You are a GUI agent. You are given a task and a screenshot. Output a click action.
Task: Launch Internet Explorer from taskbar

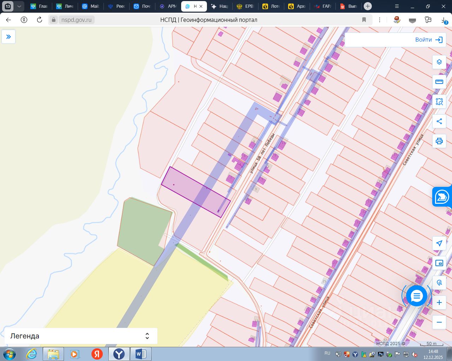(x=32, y=354)
